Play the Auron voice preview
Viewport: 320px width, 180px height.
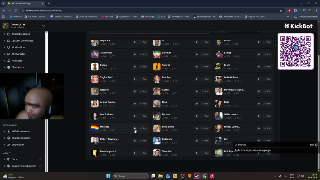click(197, 91)
